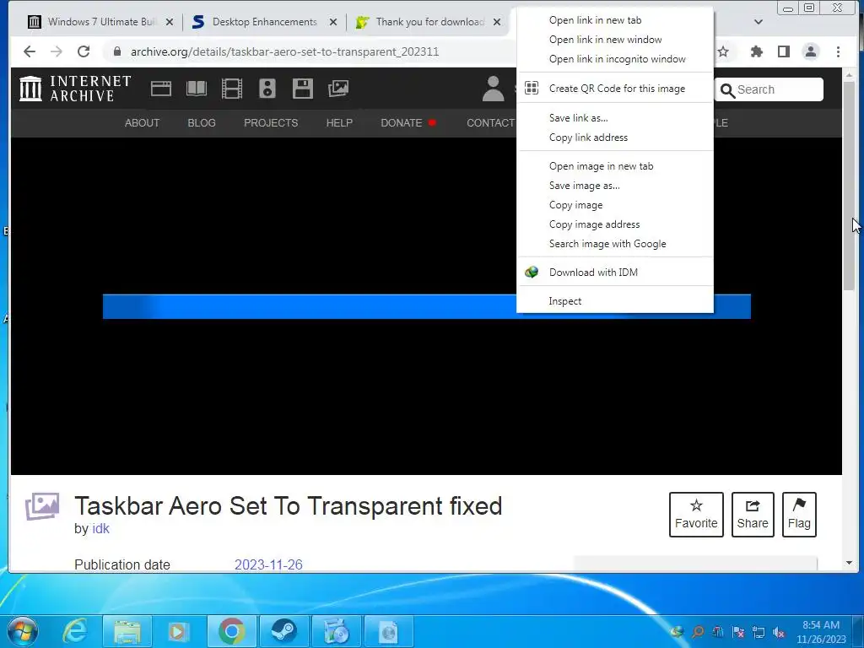Image resolution: width=864 pixels, height=648 pixels.
Task: Close the Desktop Enhancements tab
Action: coord(332,22)
